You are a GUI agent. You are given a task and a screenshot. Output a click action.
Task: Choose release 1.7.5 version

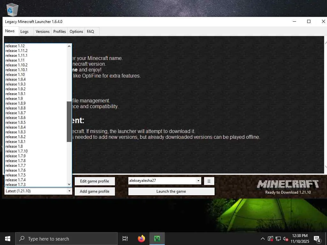click(x=36, y=175)
